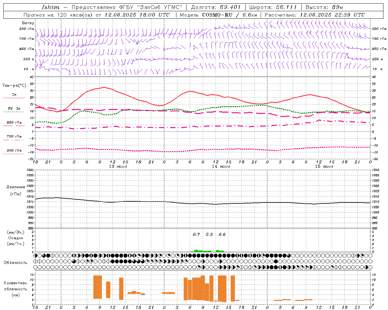
Task: Click the Конвективн. облачность label
Action: pyautogui.click(x=15, y=286)
